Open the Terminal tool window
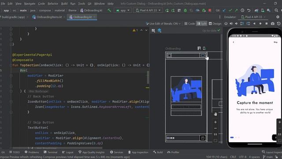This screenshot has height=159, width=282. pos(50,152)
